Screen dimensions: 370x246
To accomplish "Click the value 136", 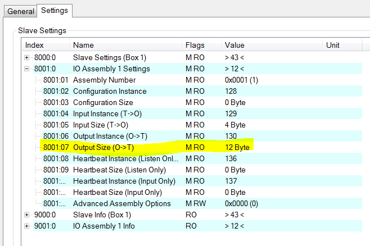I will [231, 158].
